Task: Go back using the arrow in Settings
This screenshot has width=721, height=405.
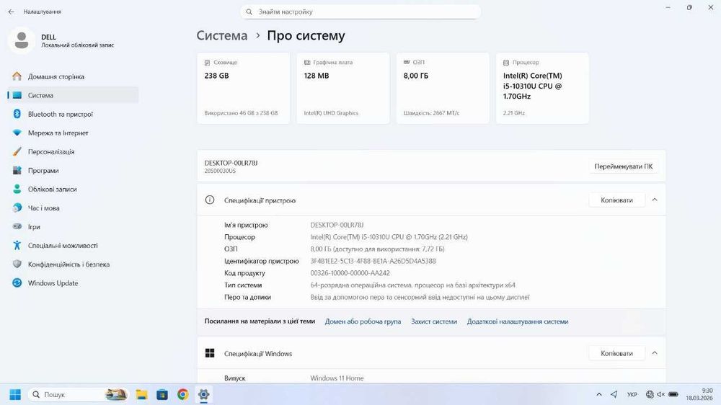Action: point(11,12)
